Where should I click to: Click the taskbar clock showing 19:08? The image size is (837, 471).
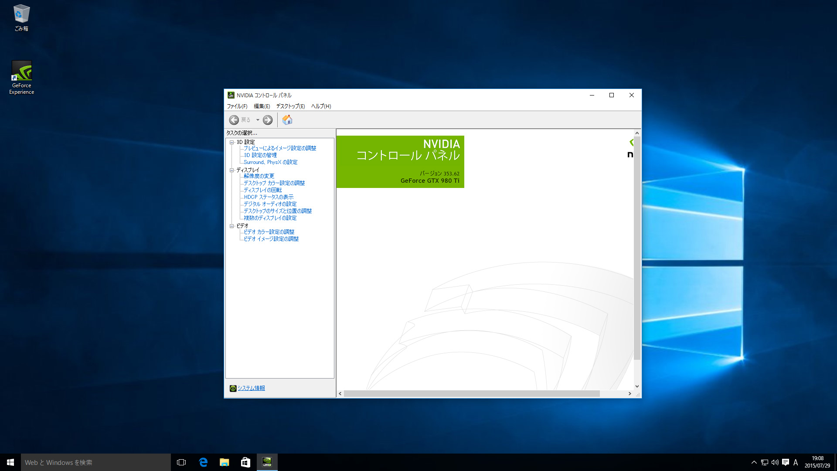[817, 462]
